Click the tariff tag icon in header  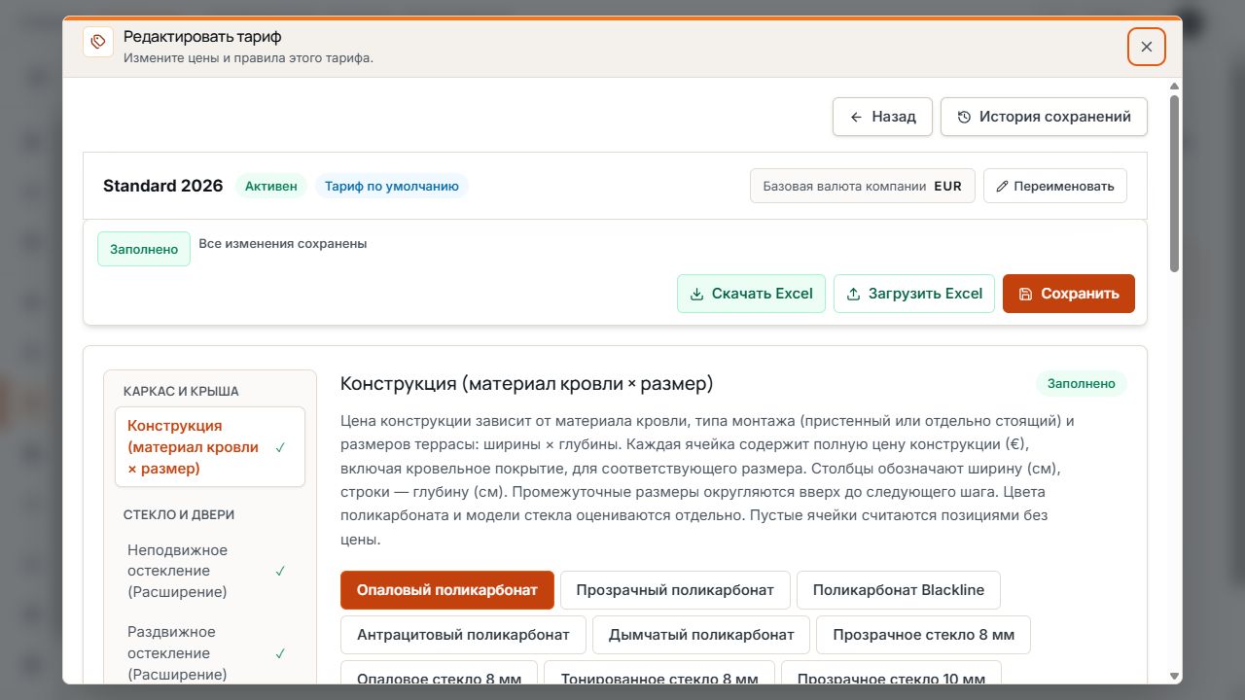(x=98, y=42)
